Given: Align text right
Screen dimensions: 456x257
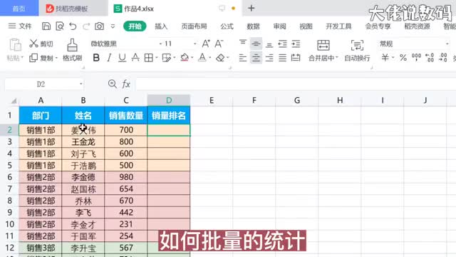Looking at the screenshot, I should pos(269,58).
